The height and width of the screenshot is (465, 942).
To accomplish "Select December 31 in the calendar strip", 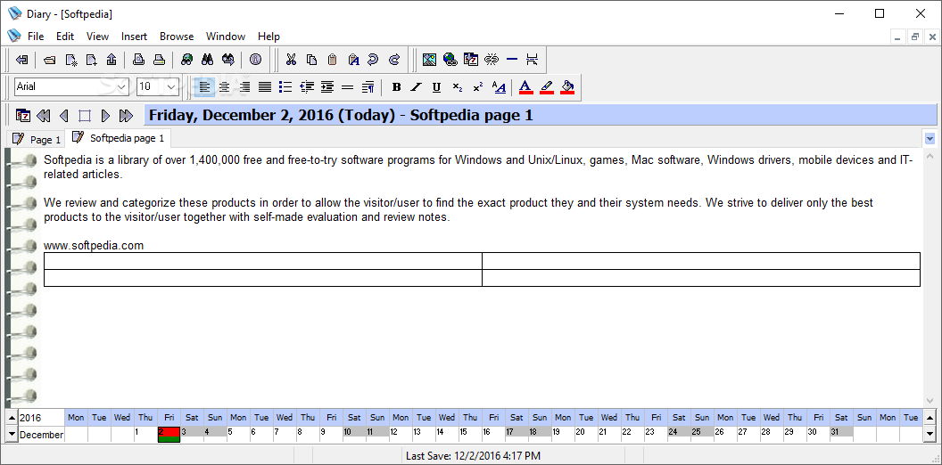I will pos(841,434).
